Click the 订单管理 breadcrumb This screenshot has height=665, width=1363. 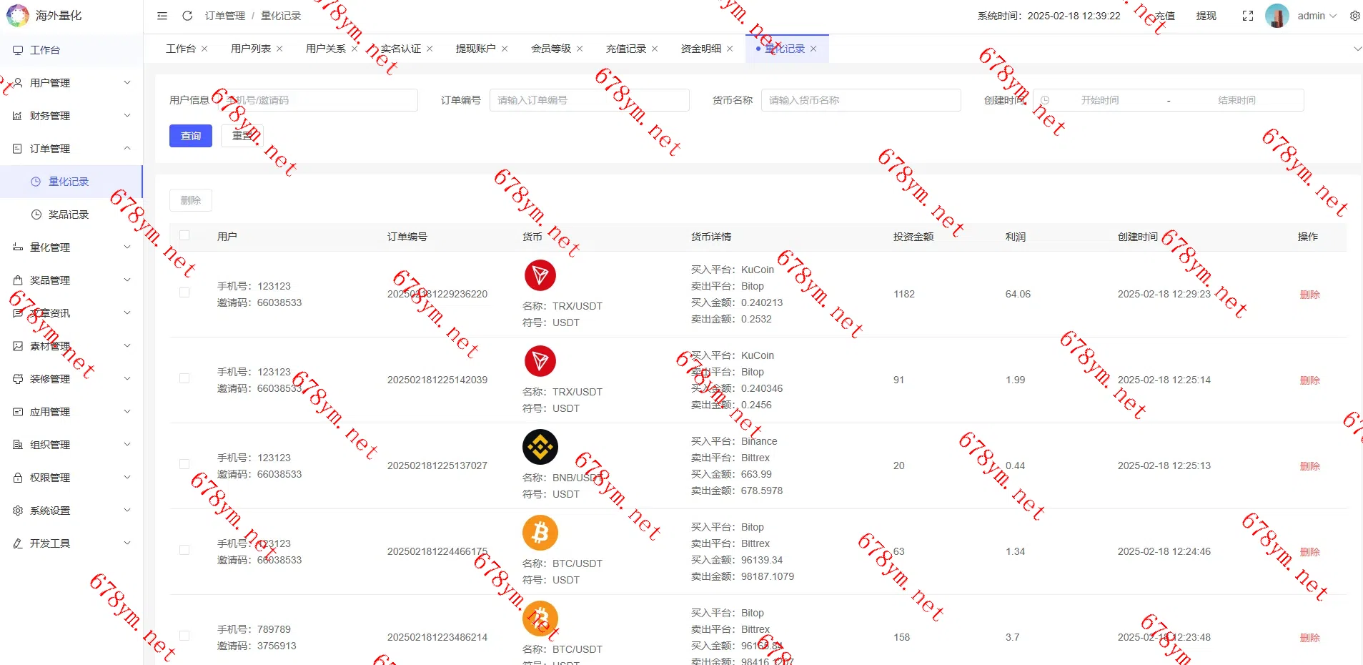point(225,16)
